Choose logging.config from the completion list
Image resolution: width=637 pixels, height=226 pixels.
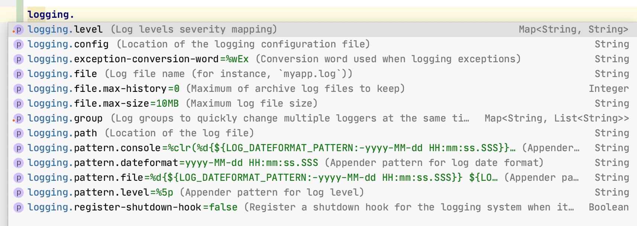(x=322, y=44)
